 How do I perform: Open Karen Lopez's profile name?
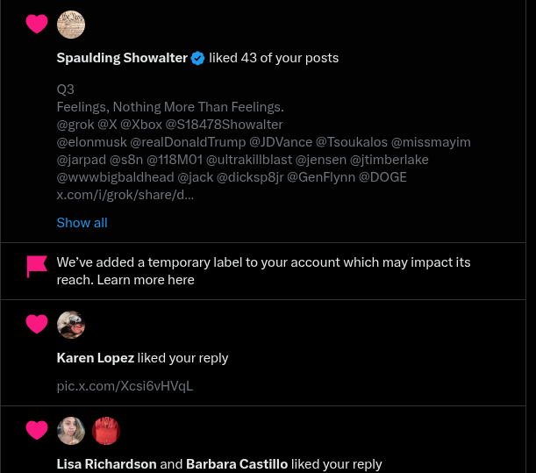pyautogui.click(x=95, y=358)
